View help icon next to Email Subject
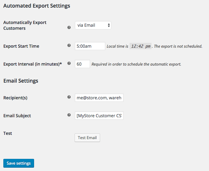This screenshot has height=171, width=209. [x=69, y=115]
